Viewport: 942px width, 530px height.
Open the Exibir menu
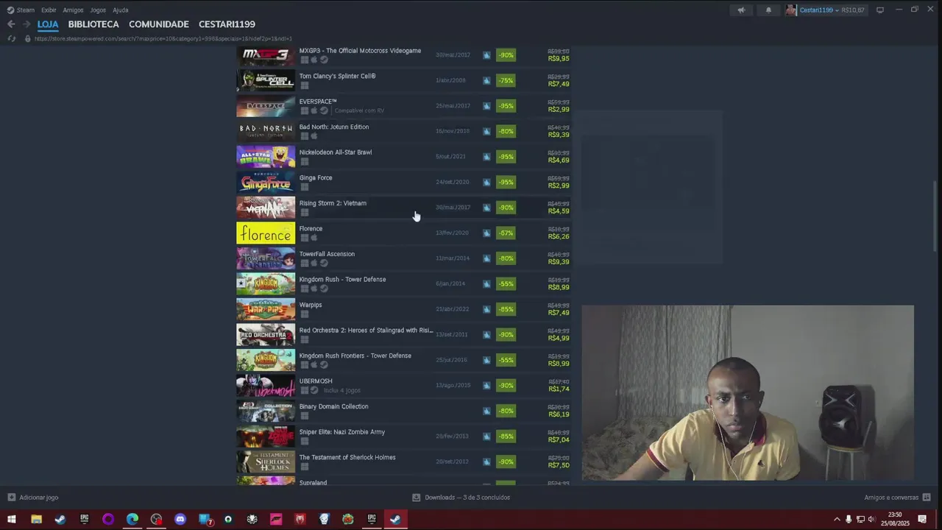tap(49, 10)
